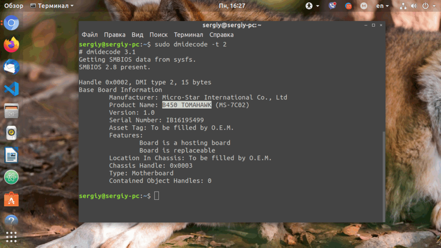Click the network status icon
This screenshot has height=248, width=441.
point(403,6)
